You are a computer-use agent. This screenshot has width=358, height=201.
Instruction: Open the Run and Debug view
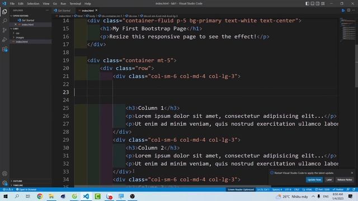click(4, 40)
